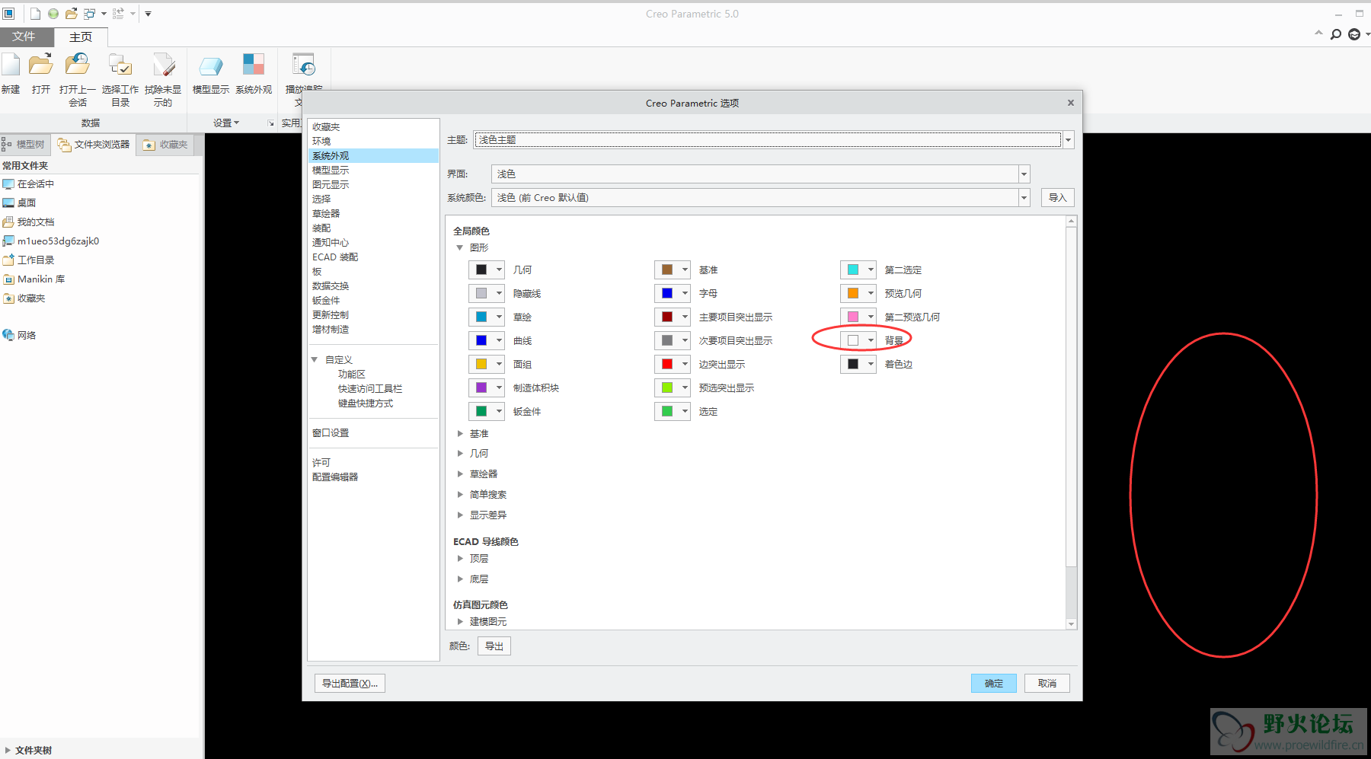Open the 界面 dropdown
The height and width of the screenshot is (759, 1371).
pyautogui.click(x=1024, y=174)
